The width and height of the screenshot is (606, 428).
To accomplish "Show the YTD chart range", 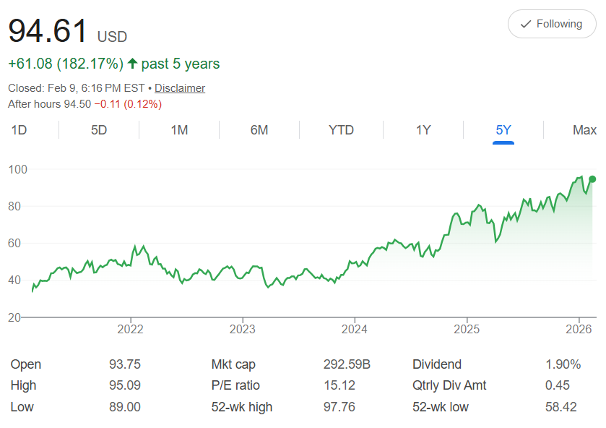I will point(341,130).
